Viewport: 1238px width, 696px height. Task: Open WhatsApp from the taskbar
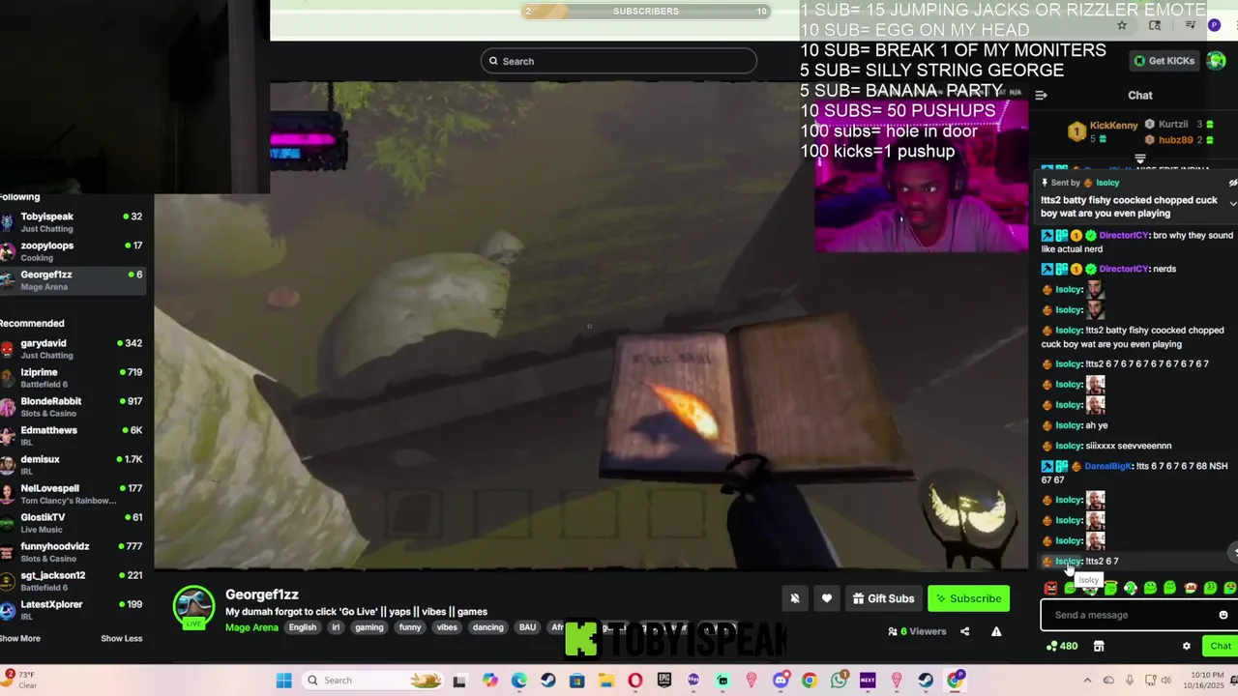point(839,681)
